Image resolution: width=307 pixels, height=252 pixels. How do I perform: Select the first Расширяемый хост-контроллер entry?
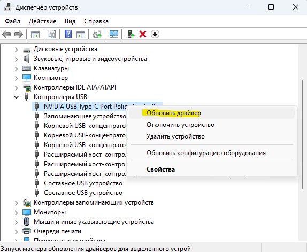85,155
